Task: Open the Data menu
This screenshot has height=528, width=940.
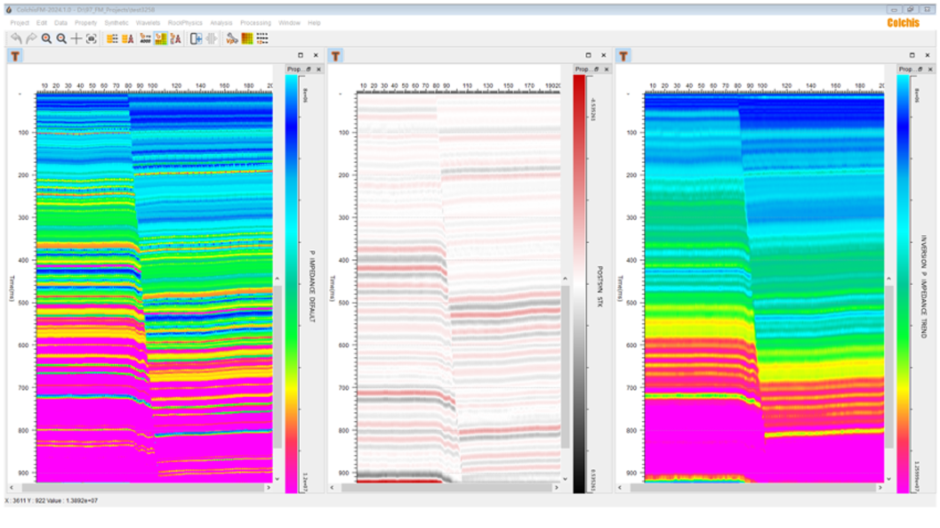Action: [61, 23]
